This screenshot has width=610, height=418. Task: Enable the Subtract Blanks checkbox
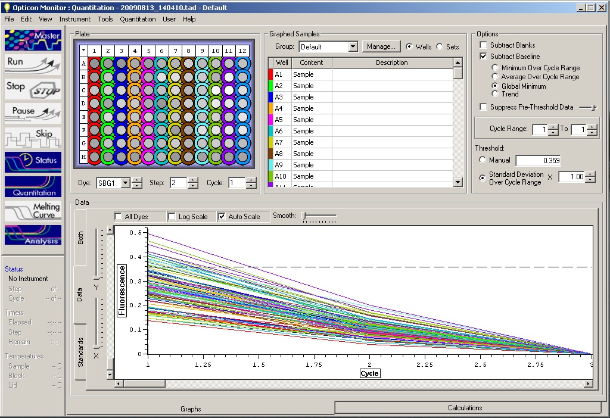pos(484,45)
